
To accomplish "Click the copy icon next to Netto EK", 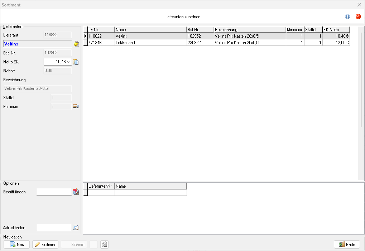I will coord(76,62).
